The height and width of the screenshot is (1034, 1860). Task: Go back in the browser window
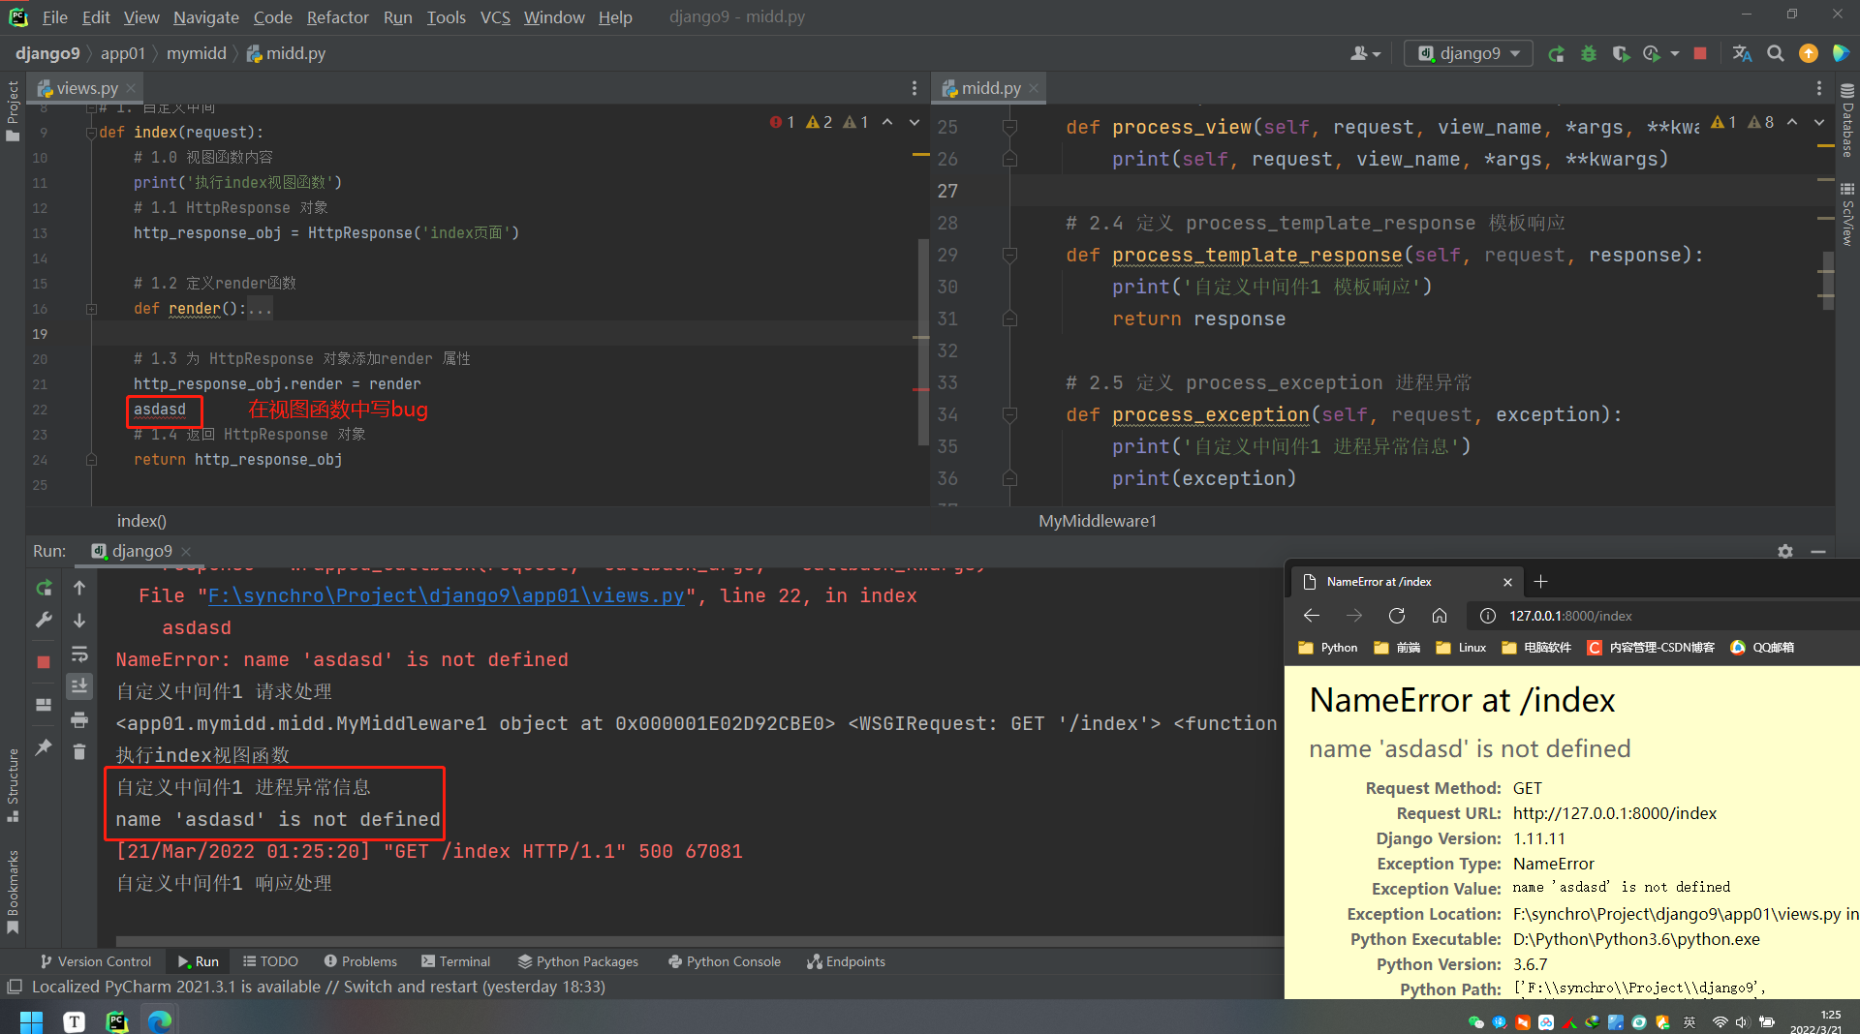click(x=1312, y=616)
